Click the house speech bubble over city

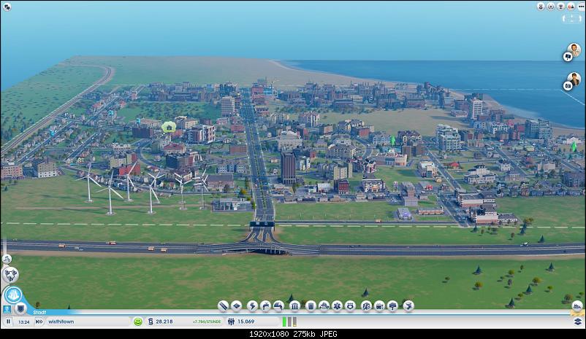pyautogui.click(x=169, y=127)
